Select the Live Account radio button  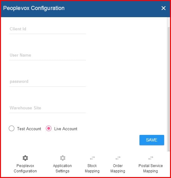pyautogui.click(x=49, y=128)
